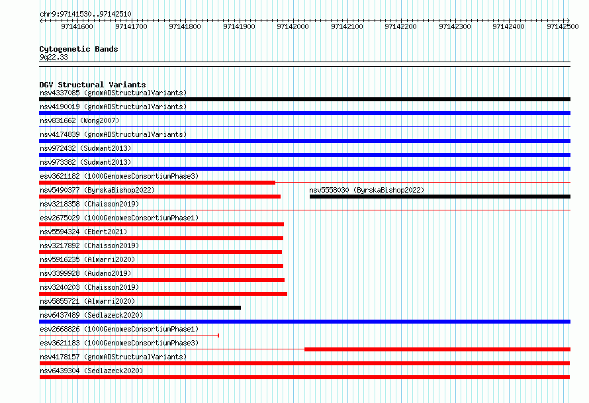Viewport: 589px width, 403px height.
Task: Click the red bar under nsv3217892
Action: click(x=160, y=252)
